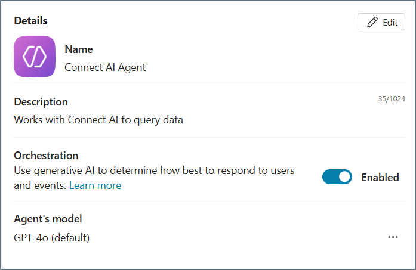Click the white bracket glyph inside the agent logo

pyautogui.click(x=35, y=57)
